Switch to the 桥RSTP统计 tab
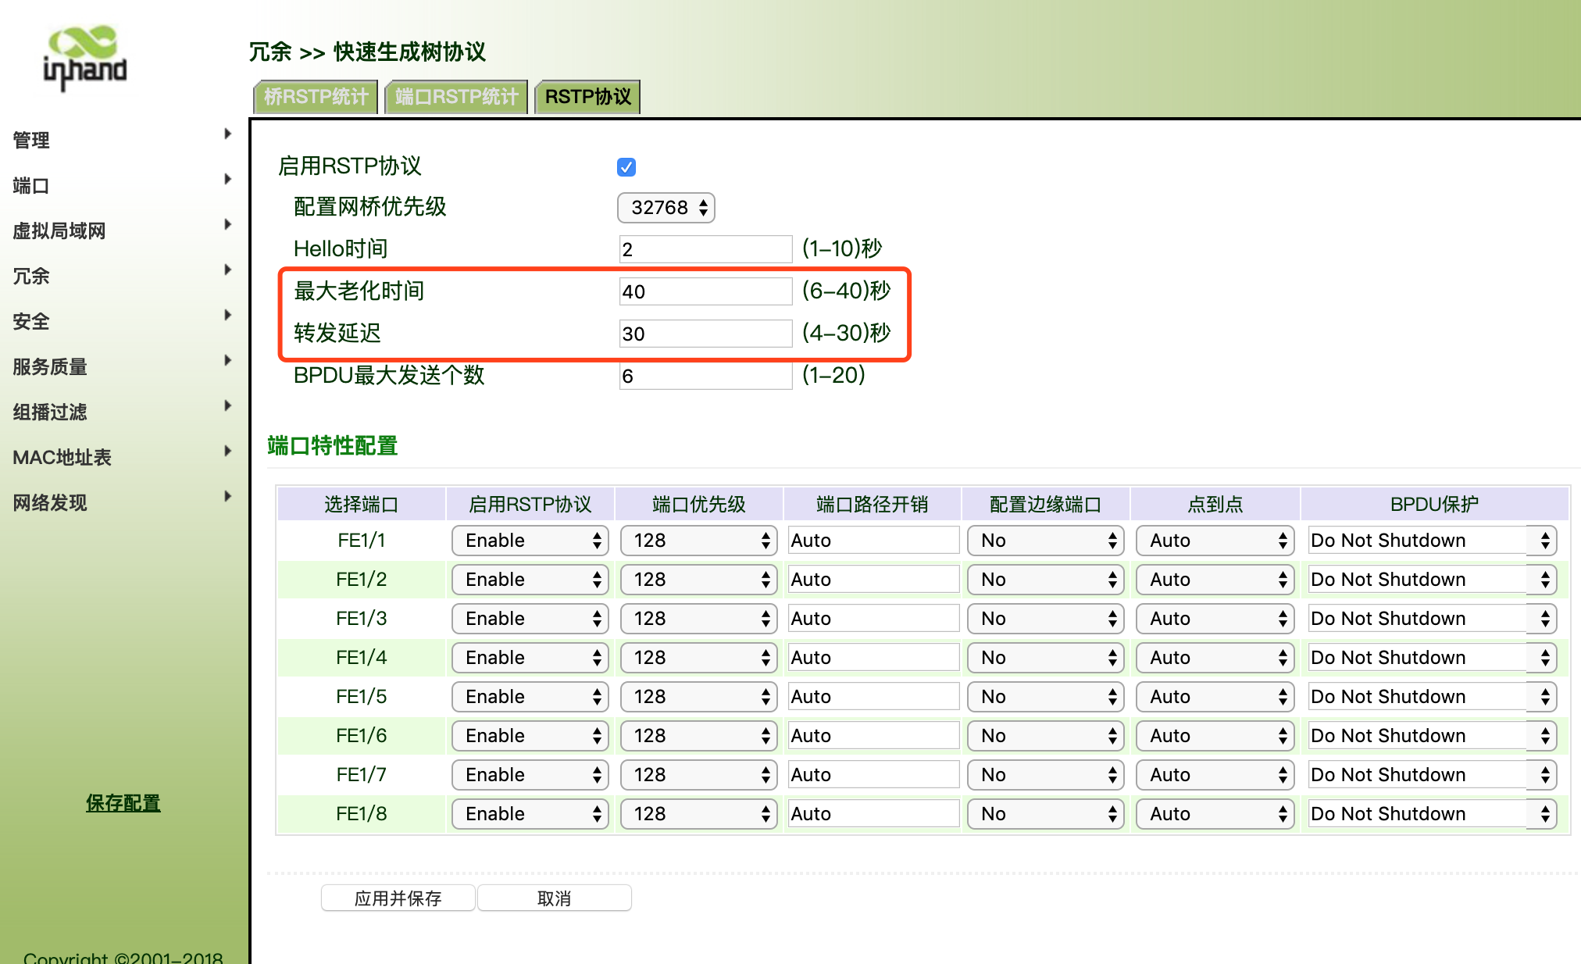Viewport: 1581px width, 964px height. [316, 97]
